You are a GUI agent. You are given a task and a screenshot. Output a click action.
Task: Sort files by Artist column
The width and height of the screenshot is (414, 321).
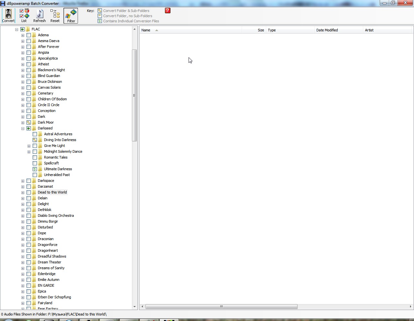pos(387,30)
